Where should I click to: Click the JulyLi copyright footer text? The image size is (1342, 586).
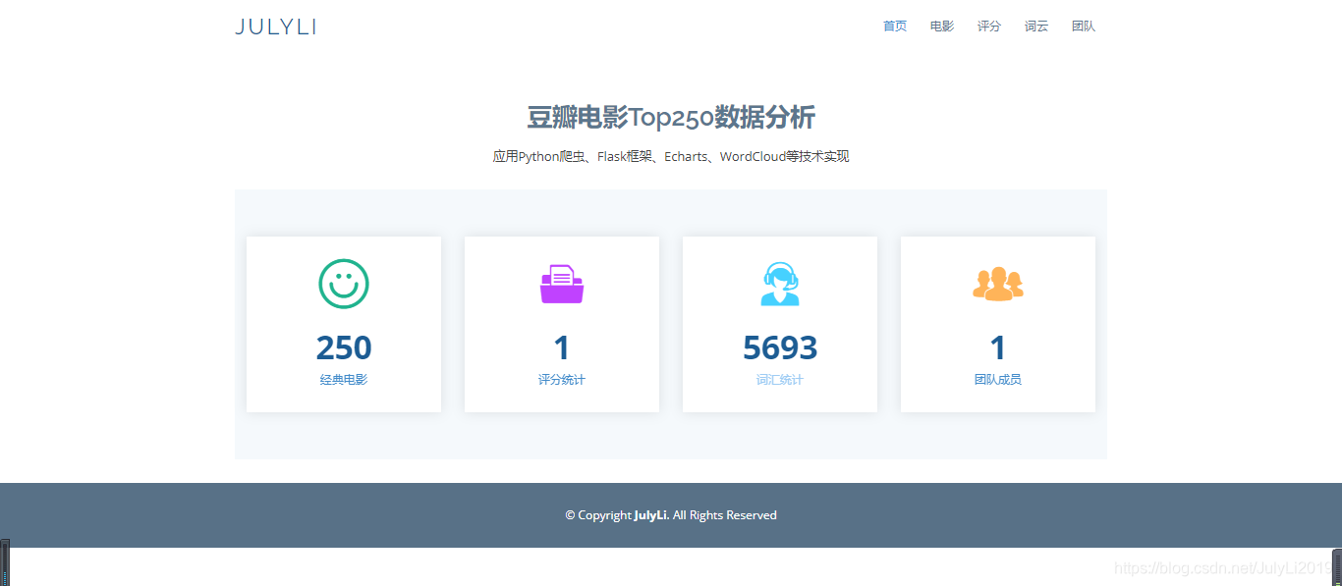point(671,514)
